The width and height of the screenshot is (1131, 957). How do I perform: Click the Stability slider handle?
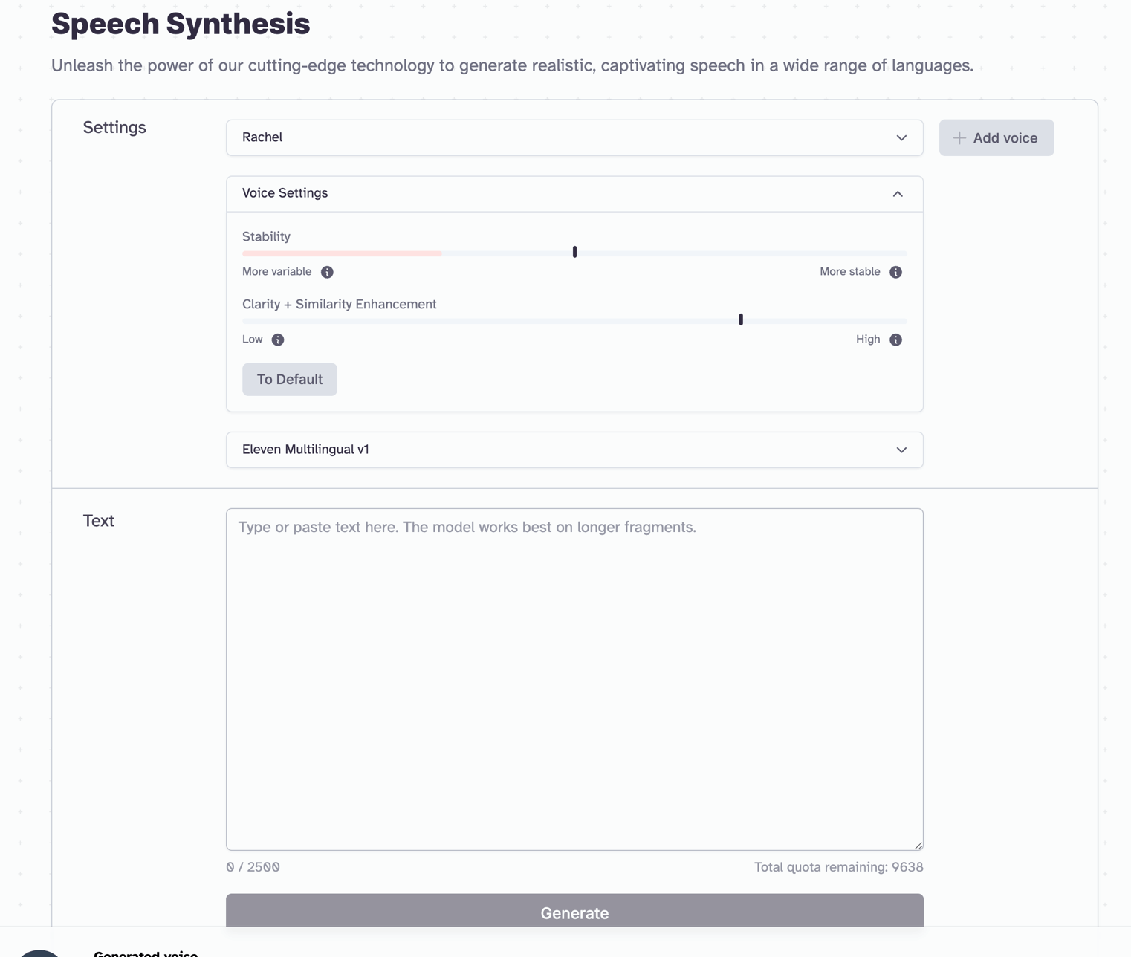pyautogui.click(x=574, y=253)
